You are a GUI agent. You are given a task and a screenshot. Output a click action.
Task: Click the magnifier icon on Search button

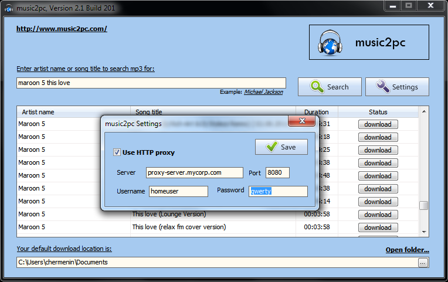317,87
